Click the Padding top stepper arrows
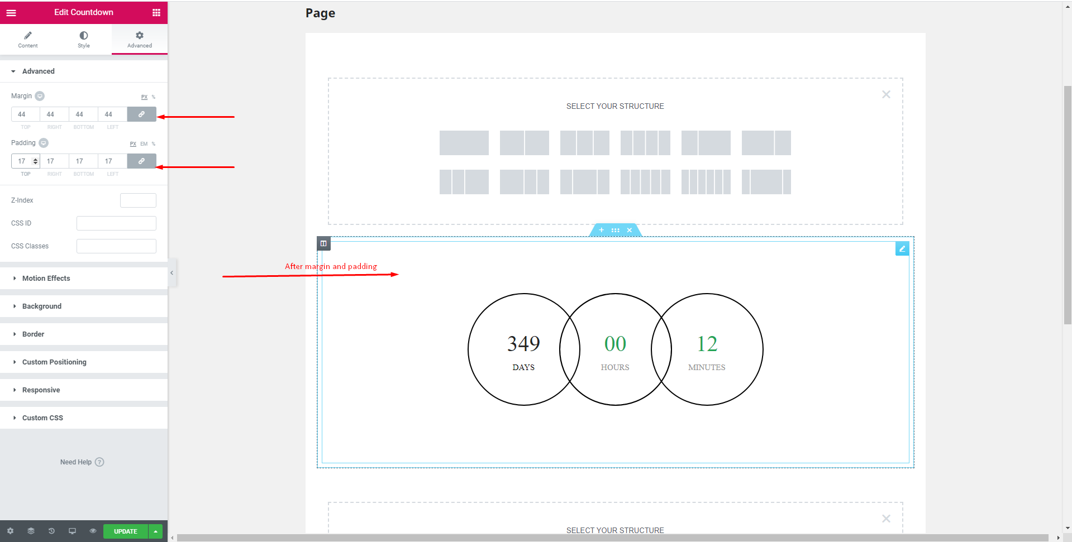The width and height of the screenshot is (1072, 542). (x=36, y=161)
